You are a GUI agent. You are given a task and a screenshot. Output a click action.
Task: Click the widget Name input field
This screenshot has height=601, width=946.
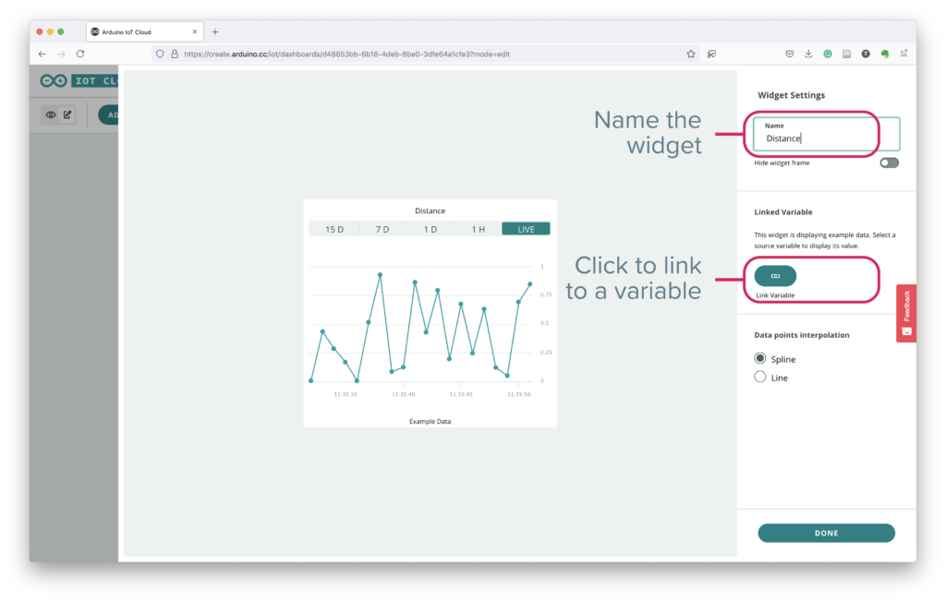coord(826,134)
